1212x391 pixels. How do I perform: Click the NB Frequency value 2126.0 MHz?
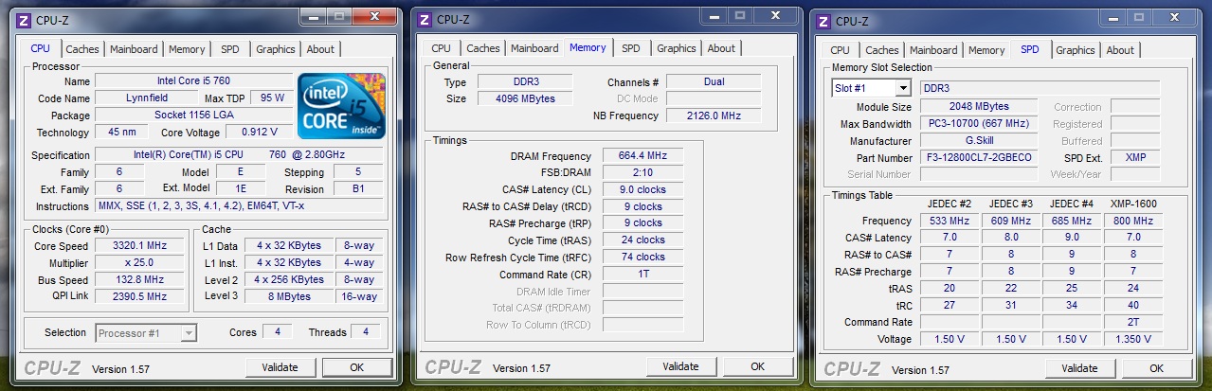tap(714, 116)
